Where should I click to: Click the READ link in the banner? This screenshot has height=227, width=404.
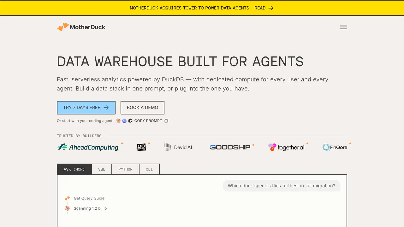(x=260, y=8)
